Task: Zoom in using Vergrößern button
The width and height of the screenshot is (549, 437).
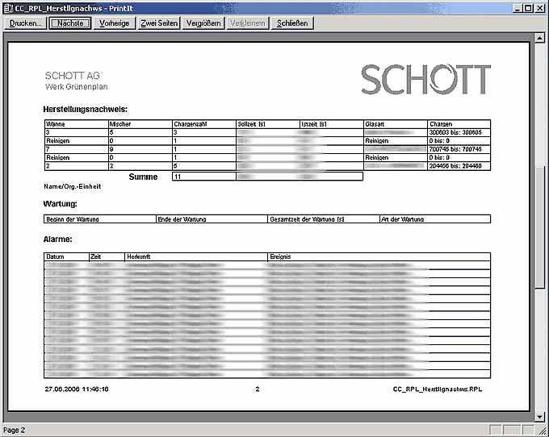Action: [203, 23]
